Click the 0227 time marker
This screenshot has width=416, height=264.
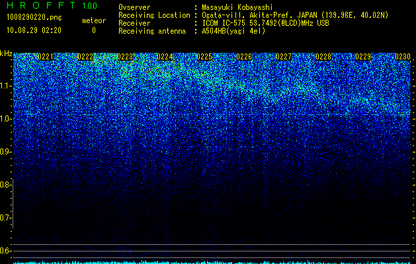[x=284, y=57]
